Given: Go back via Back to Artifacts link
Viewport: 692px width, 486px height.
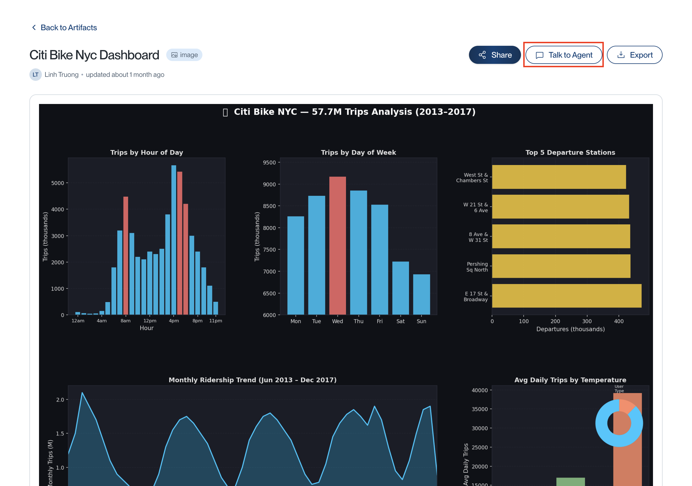Looking at the screenshot, I should tap(64, 28).
